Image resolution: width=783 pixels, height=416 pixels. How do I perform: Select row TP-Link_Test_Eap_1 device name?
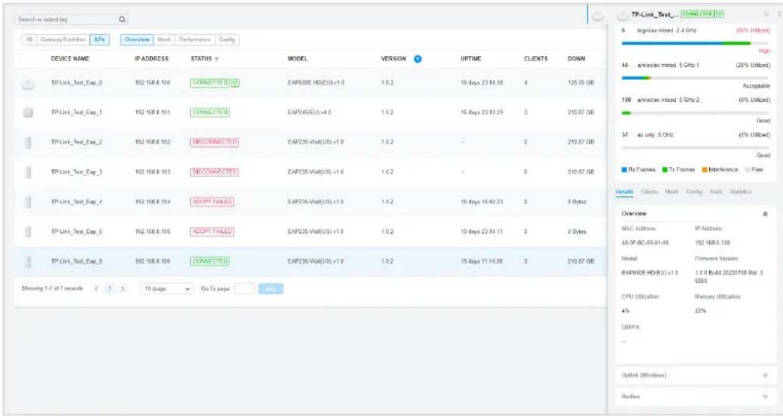[x=77, y=111]
